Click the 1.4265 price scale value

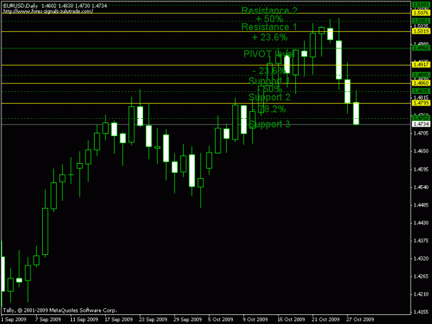click(x=421, y=276)
